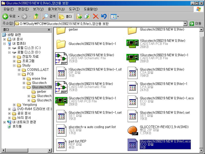This screenshot has width=205, height=154.
Task: Open the 즐겨찾기(A) menu
Action: (56, 9)
